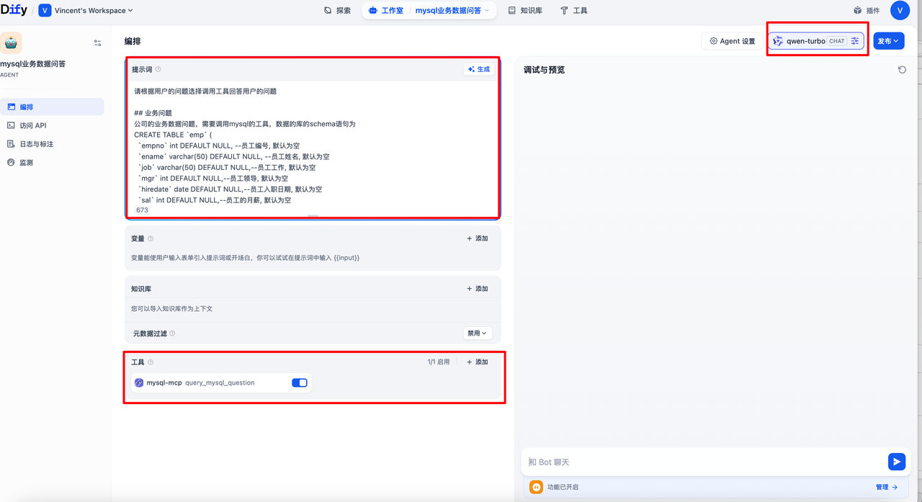Open the 发布 publish dropdown
This screenshot has height=502, width=922.
coord(889,41)
